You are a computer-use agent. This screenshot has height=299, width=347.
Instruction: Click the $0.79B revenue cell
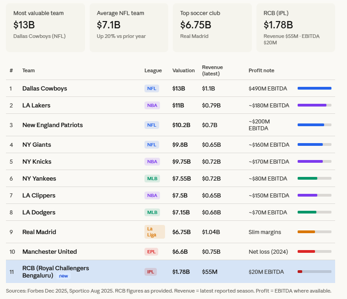click(211, 105)
